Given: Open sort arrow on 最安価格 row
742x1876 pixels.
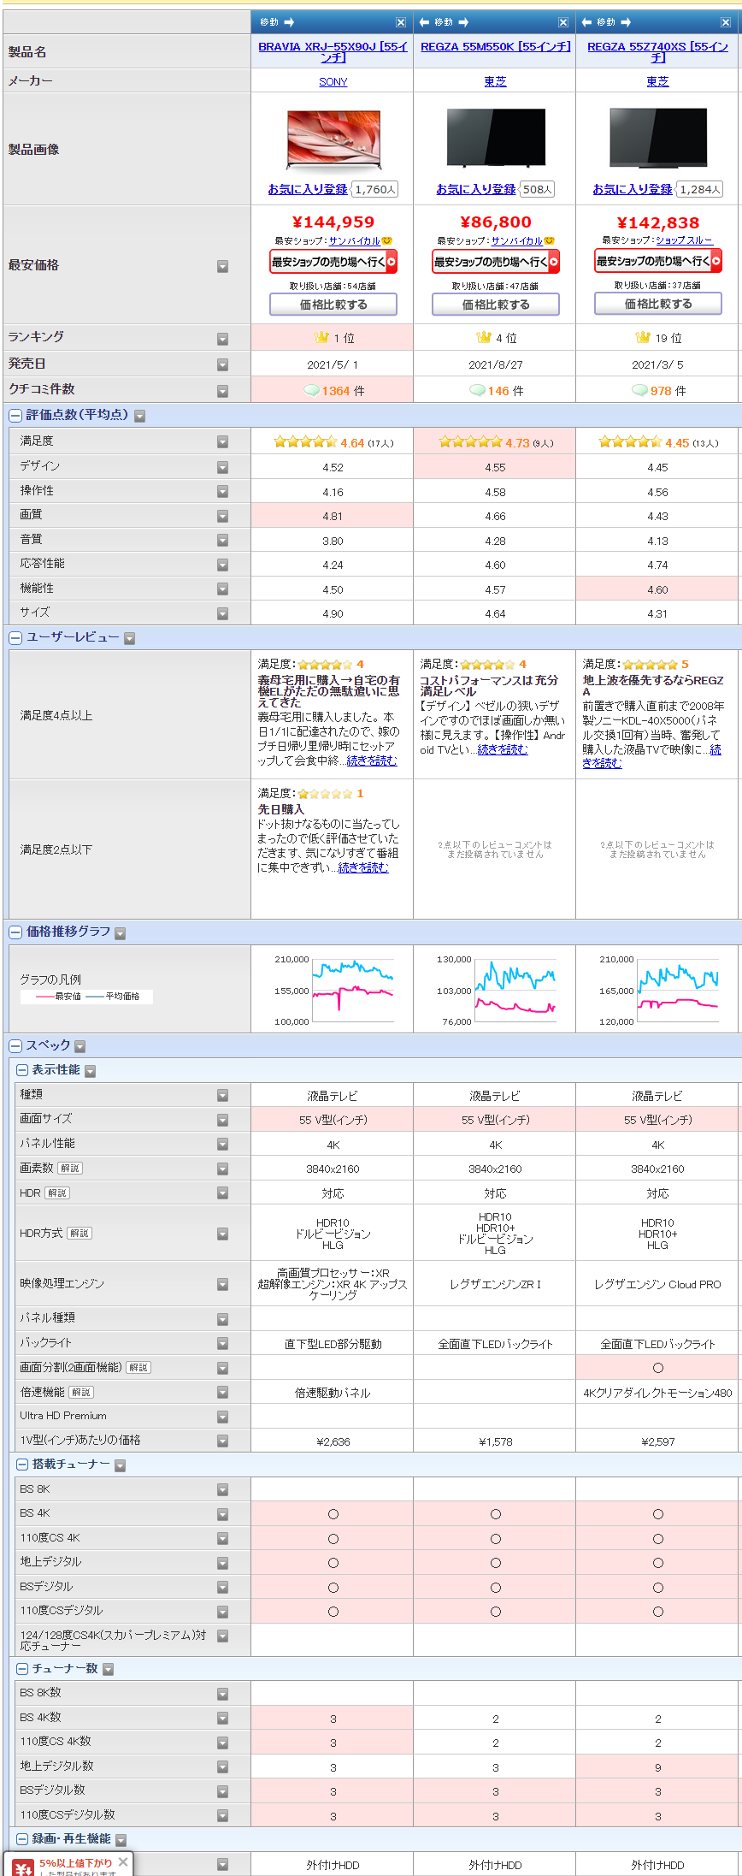Looking at the screenshot, I should [222, 266].
